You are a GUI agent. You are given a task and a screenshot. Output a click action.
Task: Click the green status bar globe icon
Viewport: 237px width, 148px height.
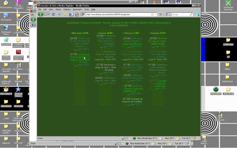pyautogui.click(x=134, y=138)
